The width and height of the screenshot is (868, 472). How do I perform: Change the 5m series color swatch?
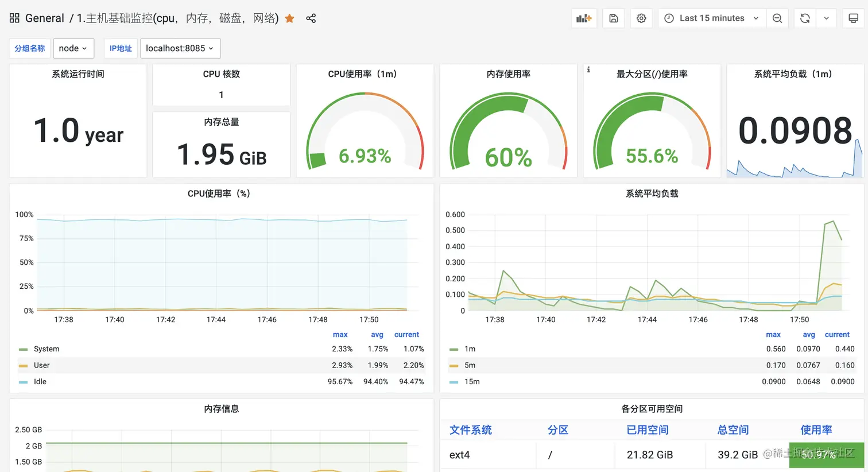coord(454,365)
